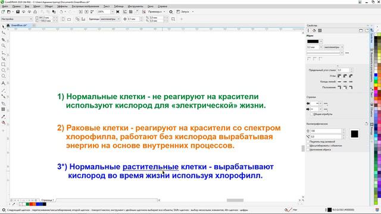The width and height of the screenshot is (381, 214).
Task: Open the Transparency properties checker icon
Action: 320,30
